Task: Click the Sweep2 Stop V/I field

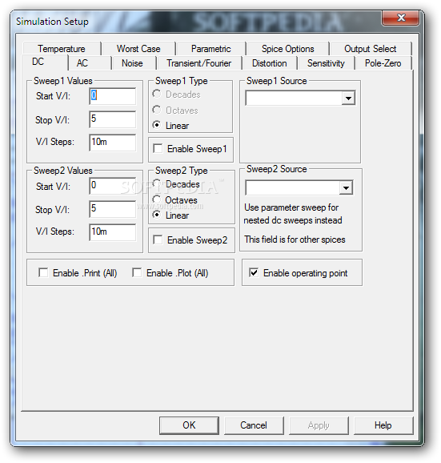Action: coord(112,209)
